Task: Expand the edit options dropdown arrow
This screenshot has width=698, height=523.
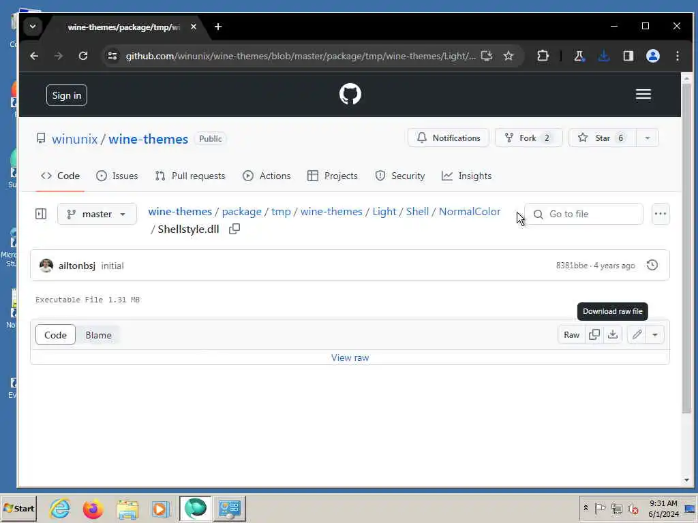Action: pos(655,335)
